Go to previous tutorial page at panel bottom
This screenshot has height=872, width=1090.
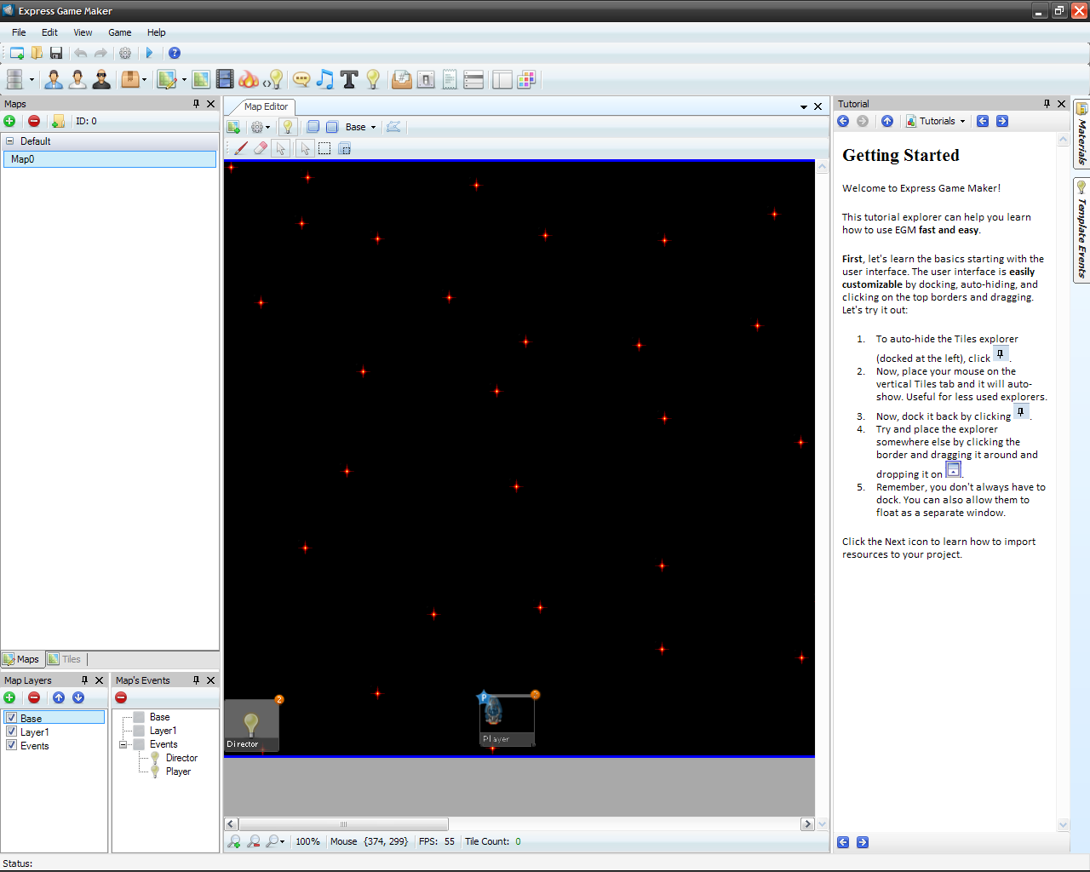point(843,842)
